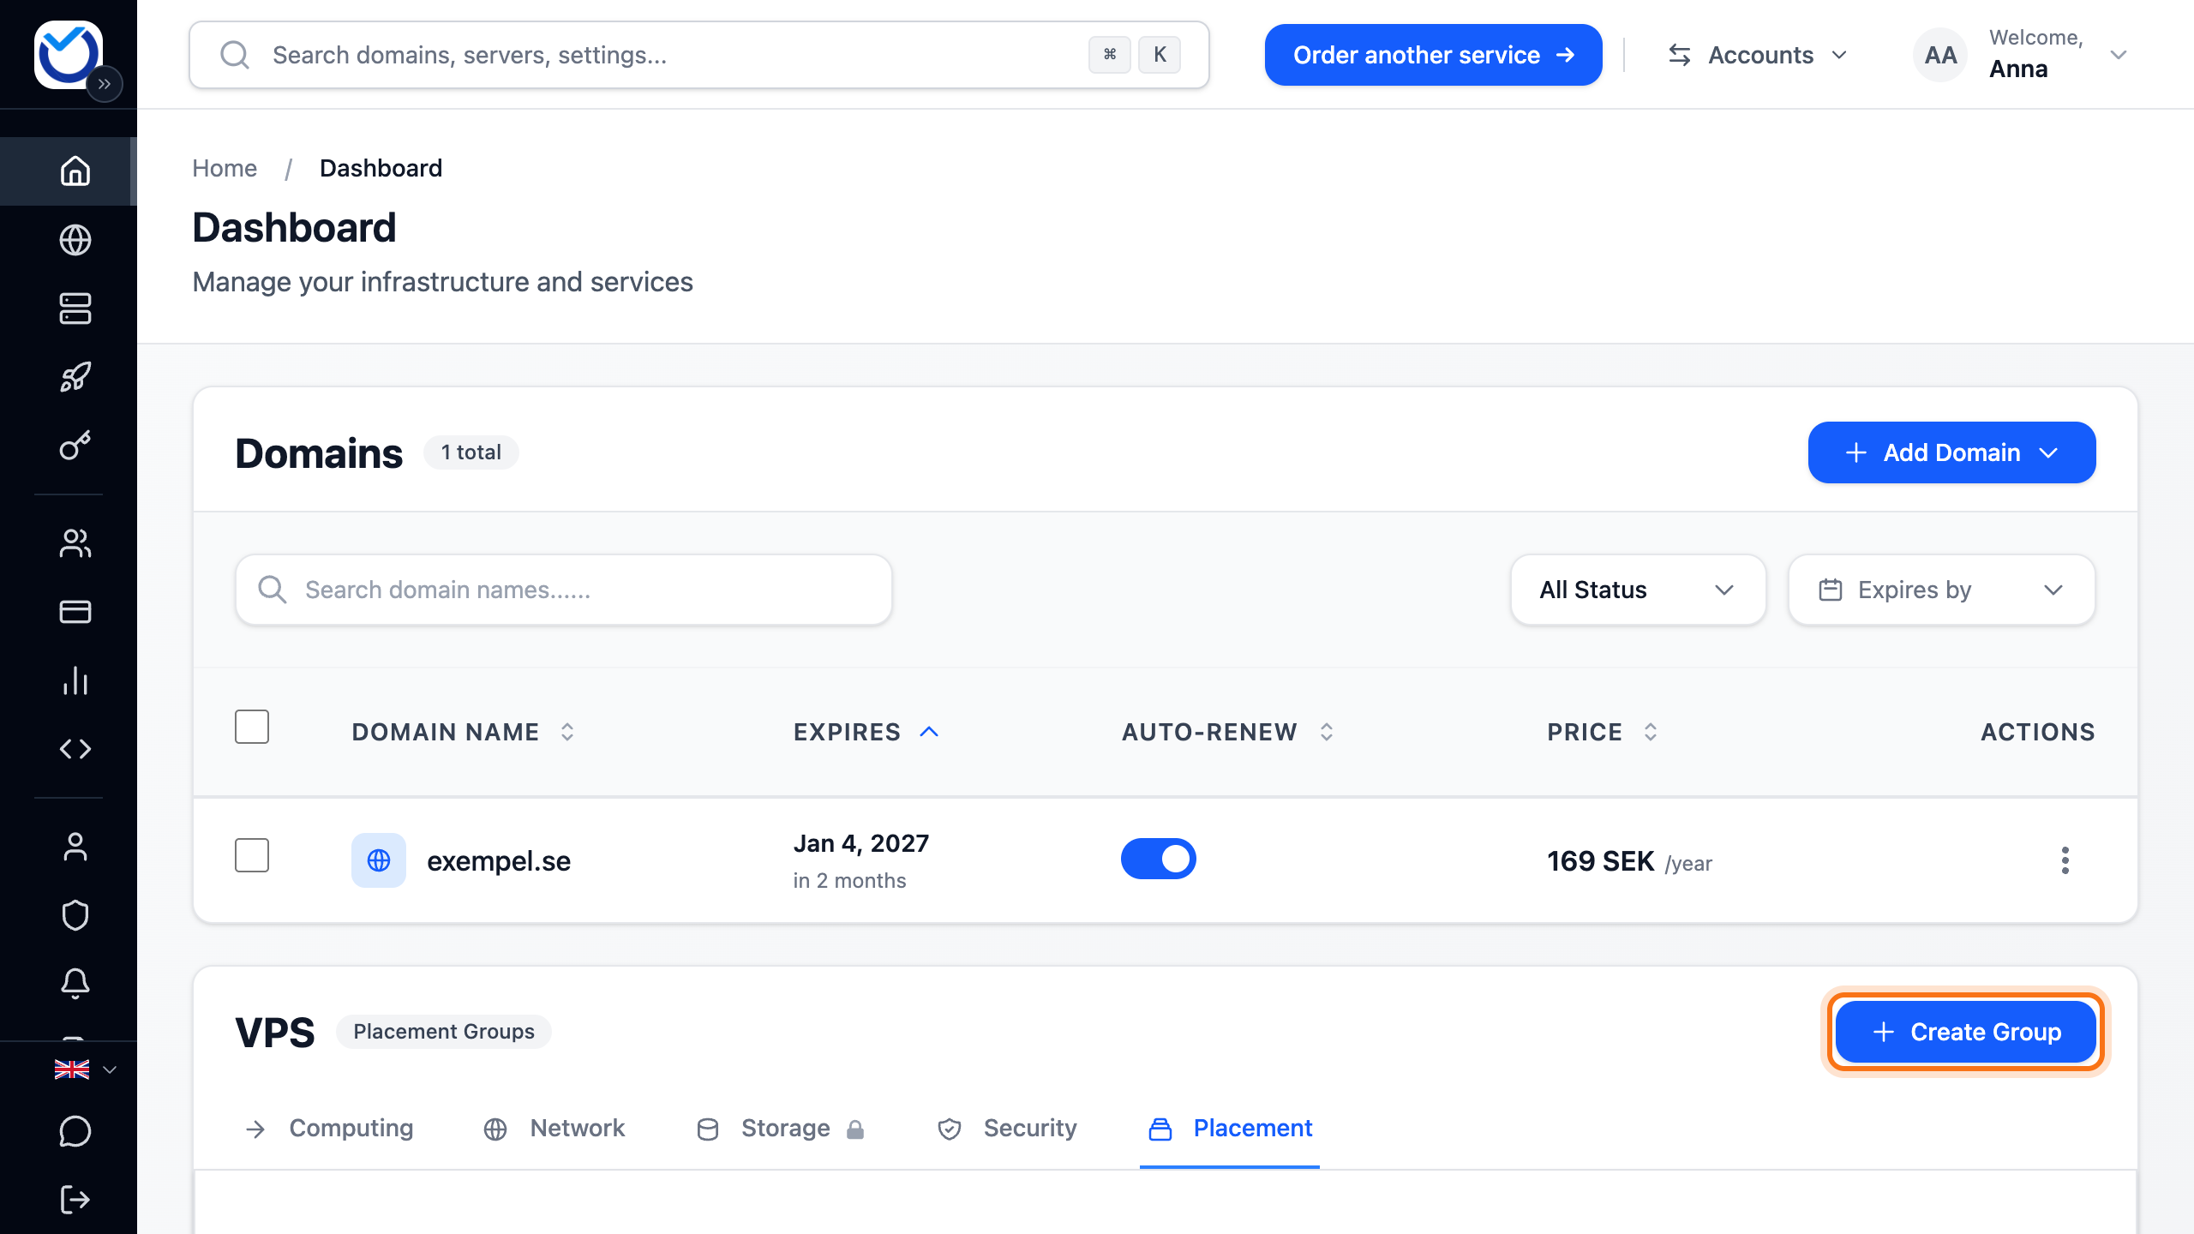The image size is (2194, 1234).
Task: Click the logout icon in sidebar
Action: [75, 1200]
